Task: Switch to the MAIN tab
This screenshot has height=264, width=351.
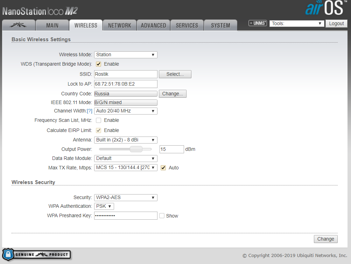Action: pyautogui.click(x=52, y=25)
